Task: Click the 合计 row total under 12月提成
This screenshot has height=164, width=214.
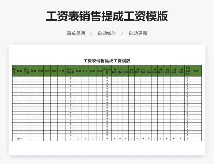Action: [x=181, y=139]
